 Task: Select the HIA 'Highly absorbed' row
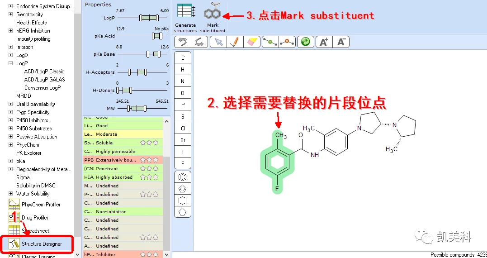coord(123,177)
